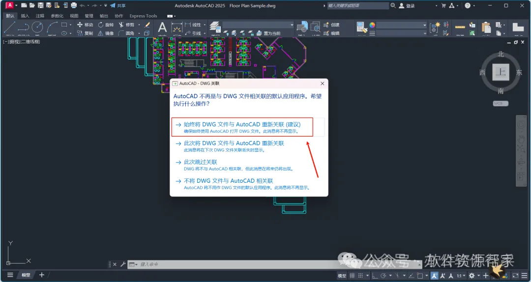The image size is (531, 282).
Task: Switch to the 管理 ribbon tab
Action: pyautogui.click(x=88, y=16)
